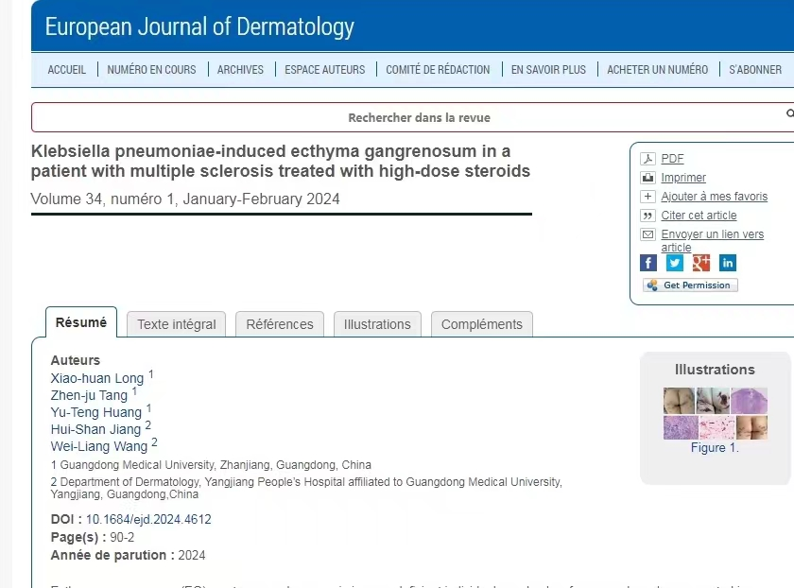Viewport: 794px width, 588px height.
Task: Click the Page(s) 90-2 text
Action: (93, 537)
